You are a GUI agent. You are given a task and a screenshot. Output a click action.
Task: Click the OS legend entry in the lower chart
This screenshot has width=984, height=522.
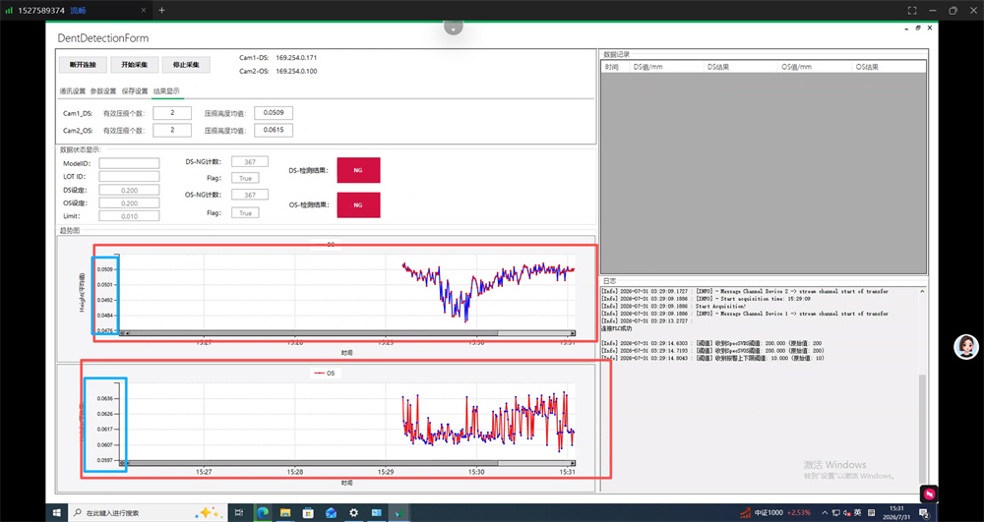325,373
